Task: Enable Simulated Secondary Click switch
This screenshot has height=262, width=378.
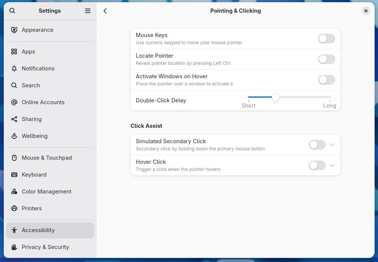Action: [317, 145]
